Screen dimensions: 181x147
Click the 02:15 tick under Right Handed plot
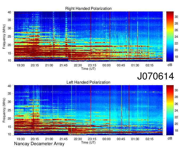[150, 65]
